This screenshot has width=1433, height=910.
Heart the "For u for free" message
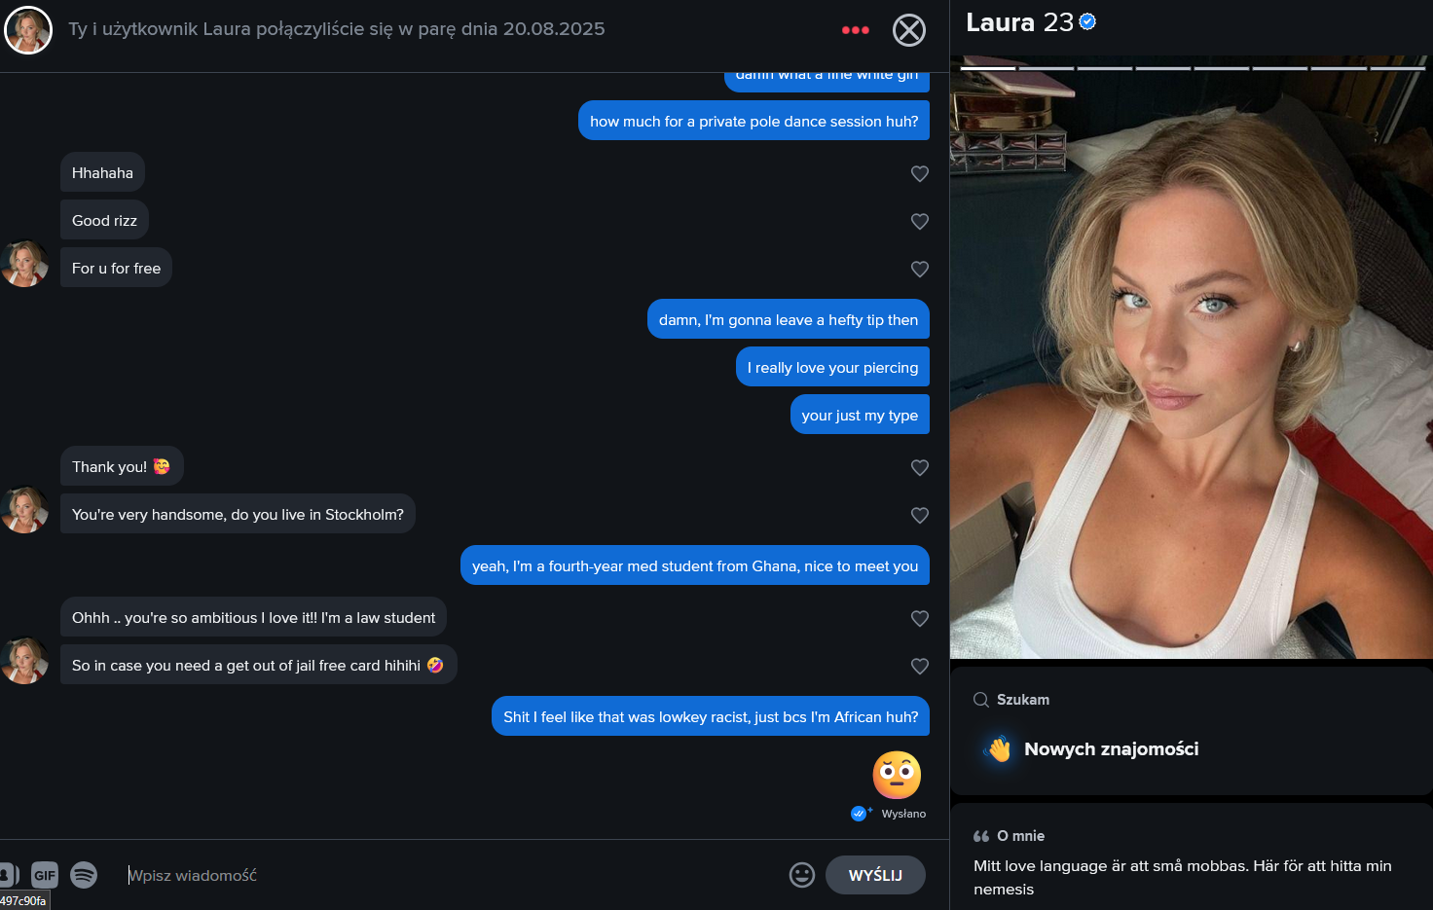(x=919, y=269)
